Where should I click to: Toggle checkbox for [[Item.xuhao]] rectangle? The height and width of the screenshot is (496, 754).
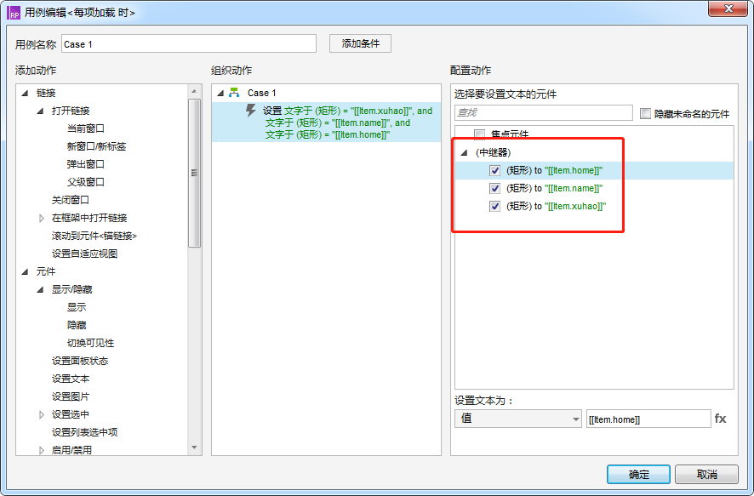coord(494,206)
